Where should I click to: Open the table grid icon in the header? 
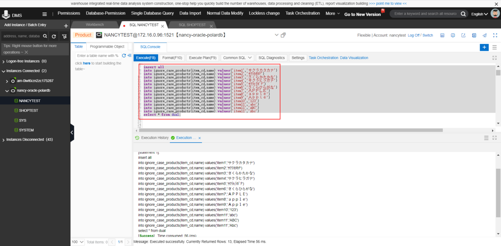click(x=442, y=35)
